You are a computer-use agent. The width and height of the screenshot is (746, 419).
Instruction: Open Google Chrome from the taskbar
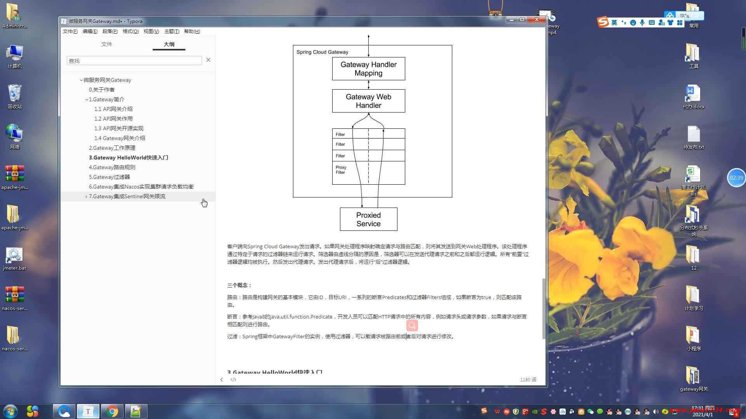[x=112, y=411]
